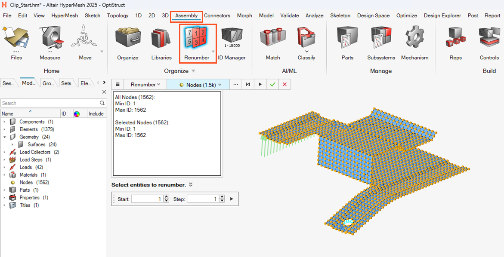Open the Nodes (1.5k) selector dropdown

pos(198,84)
